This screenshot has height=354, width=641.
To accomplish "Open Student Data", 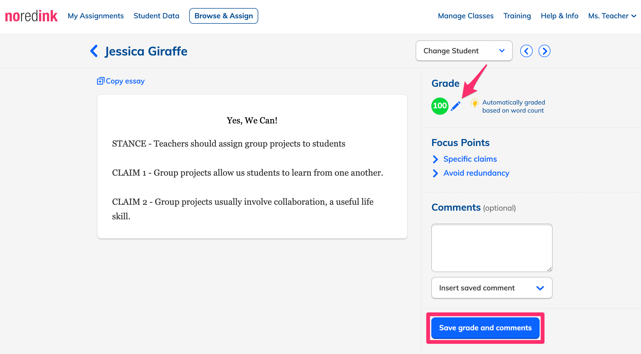I will pyautogui.click(x=156, y=16).
